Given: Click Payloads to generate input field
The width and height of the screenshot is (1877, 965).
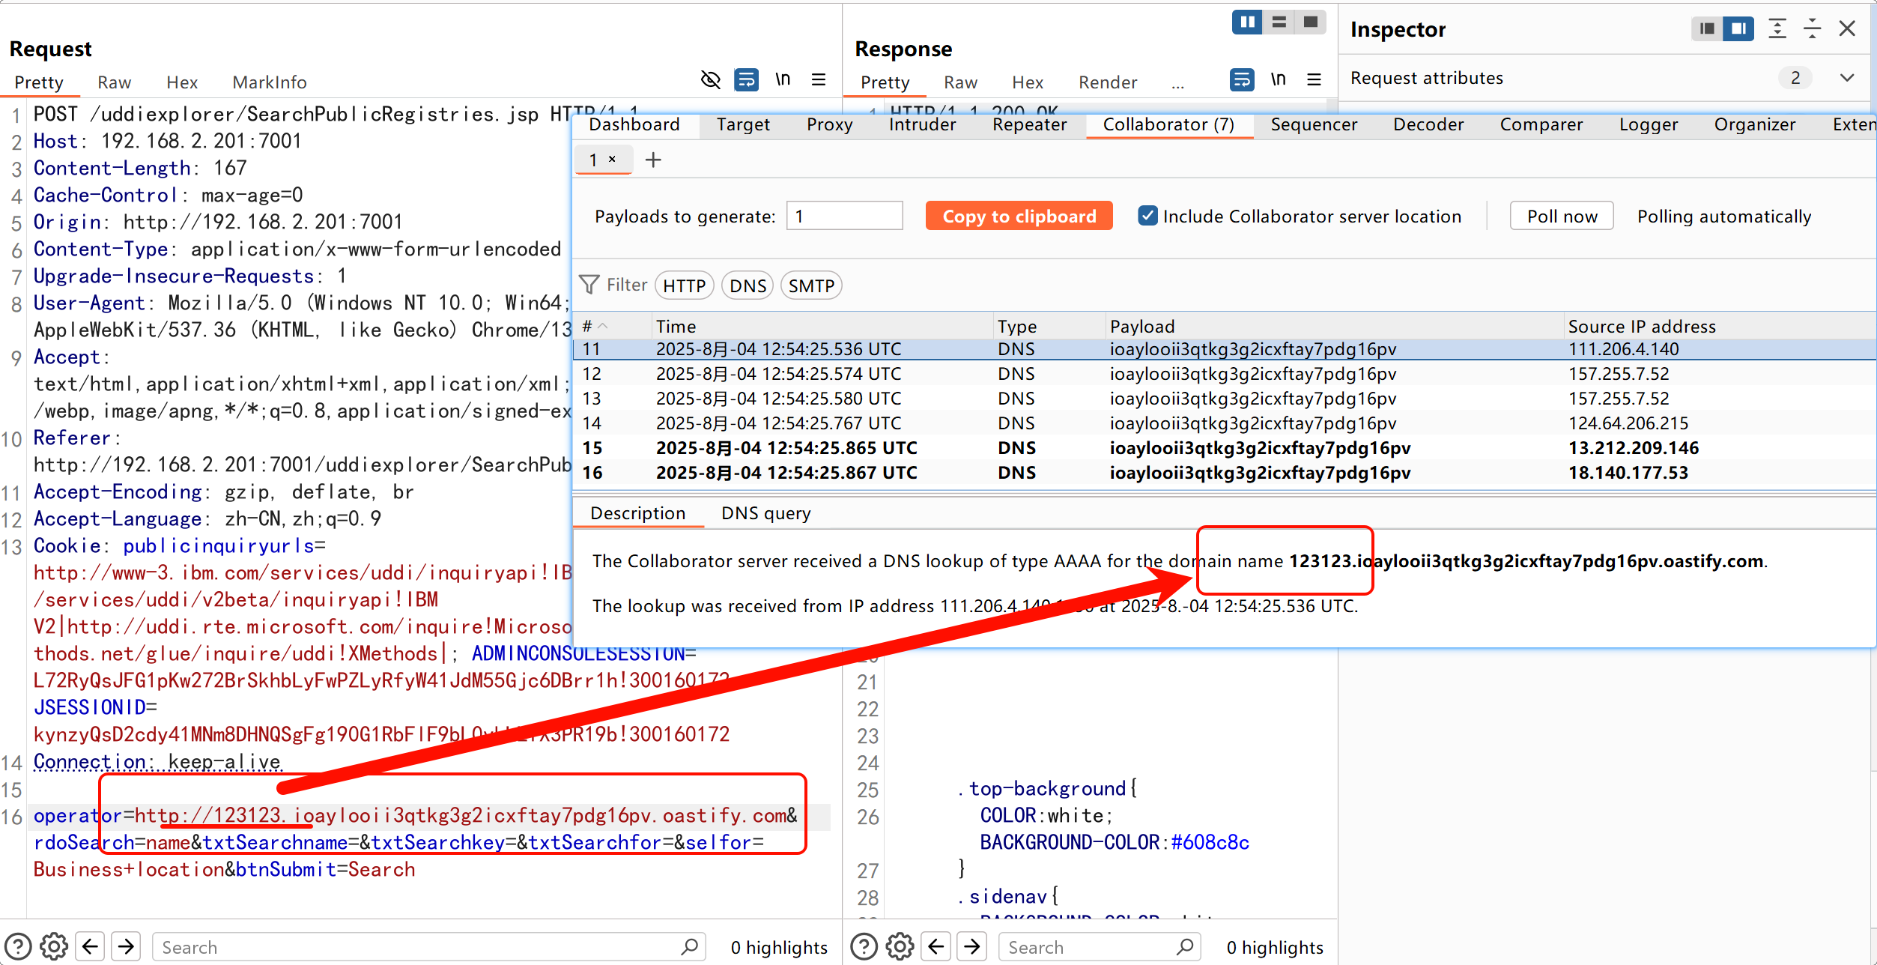Looking at the screenshot, I should click(844, 216).
